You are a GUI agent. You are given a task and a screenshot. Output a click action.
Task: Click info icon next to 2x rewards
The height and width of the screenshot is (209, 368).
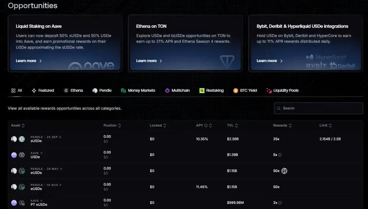(280, 203)
